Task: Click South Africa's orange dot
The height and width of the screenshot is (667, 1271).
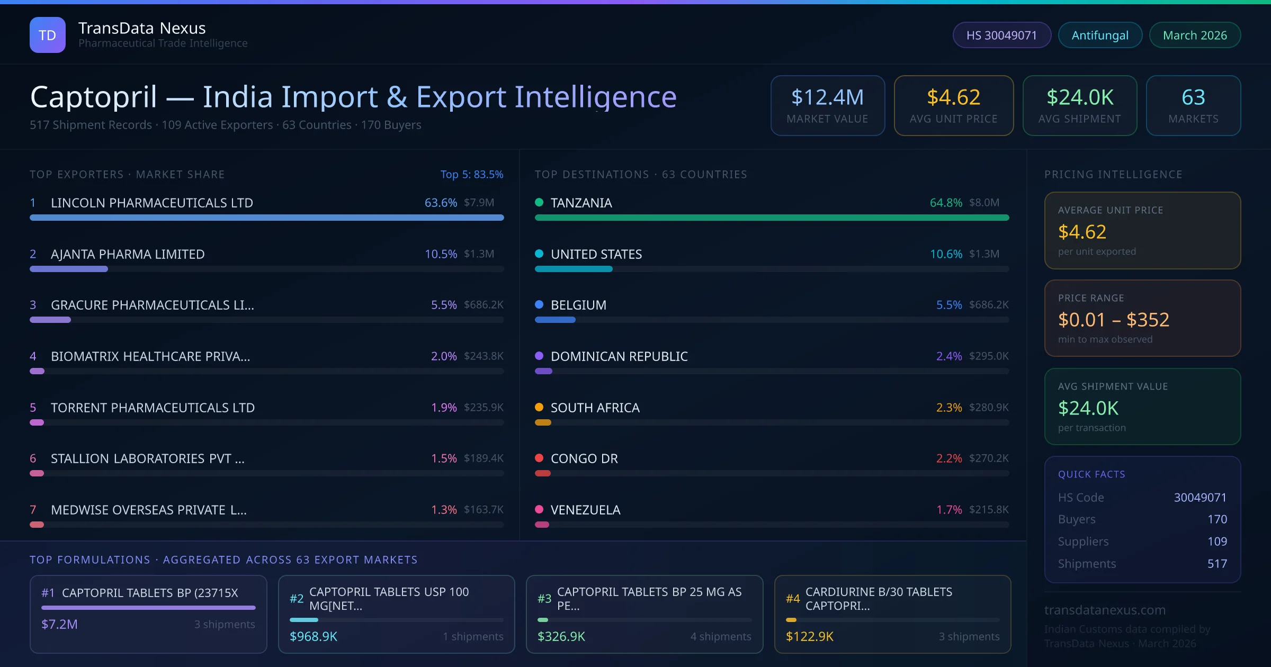Action: 539,407
